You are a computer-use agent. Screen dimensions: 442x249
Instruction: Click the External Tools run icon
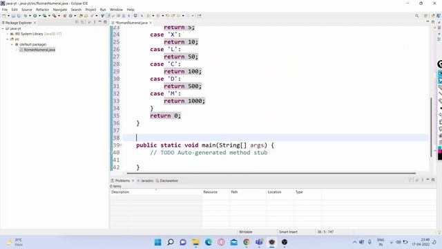pyautogui.click(x=54, y=16)
